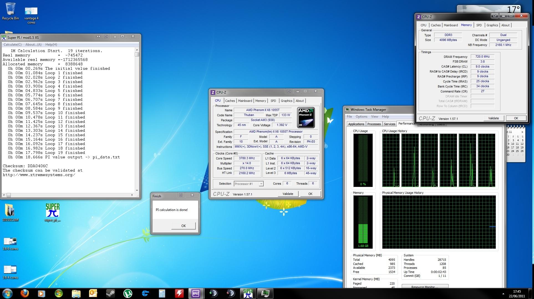The width and height of the screenshot is (534, 299).
Task: Open Mainboard tab in center CPU-Z window
Action: point(245,101)
